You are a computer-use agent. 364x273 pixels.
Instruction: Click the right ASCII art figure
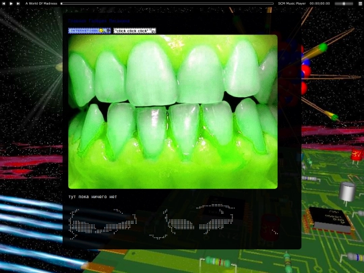pos(192,221)
